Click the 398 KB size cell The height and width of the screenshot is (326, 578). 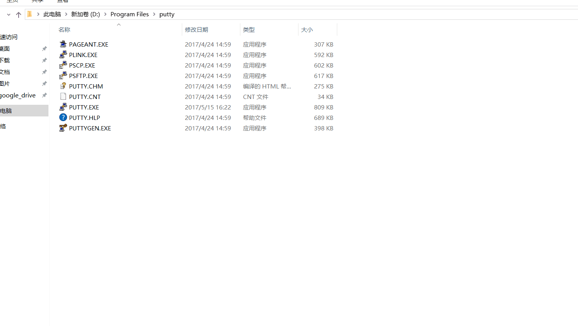pos(324,128)
